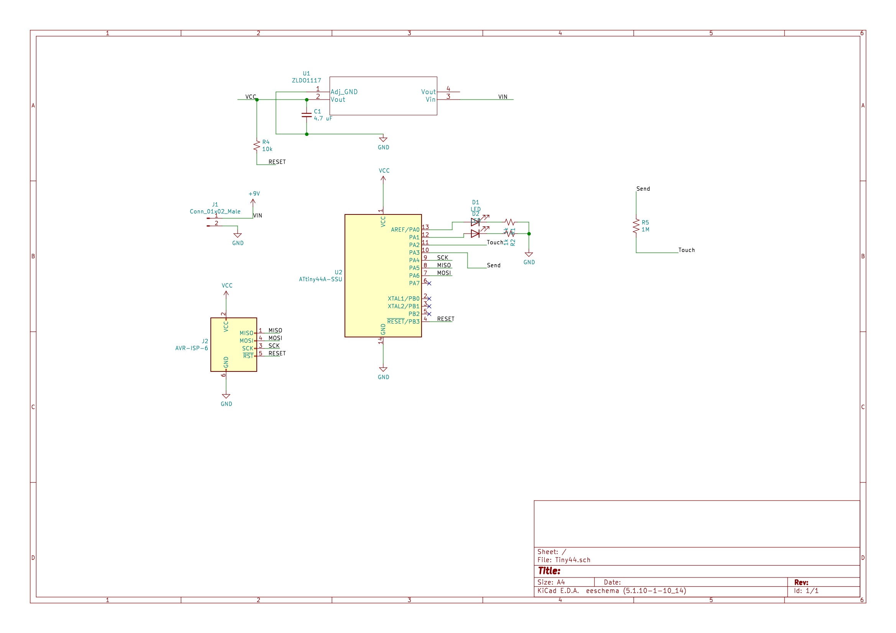Click the File: Tiny44.sch title block entry
The image size is (896, 633).
tap(564, 560)
